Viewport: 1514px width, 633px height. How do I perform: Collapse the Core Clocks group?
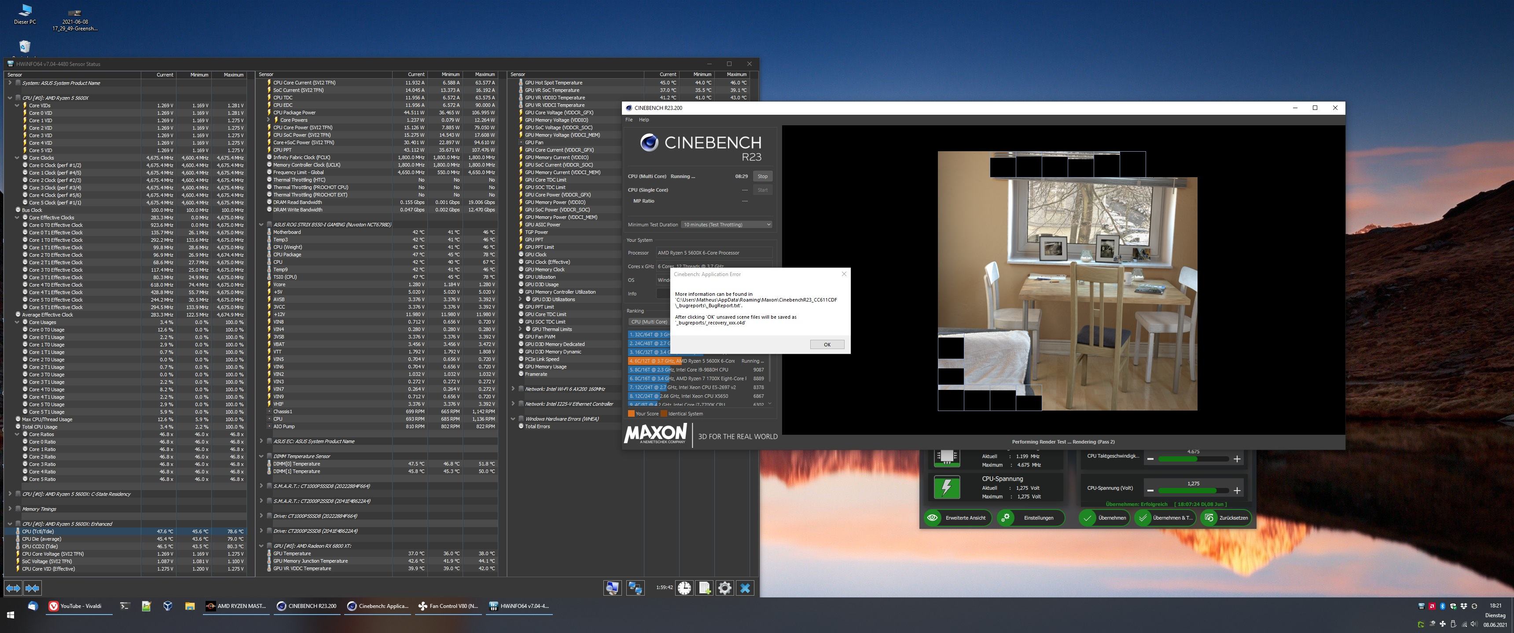pos(17,158)
